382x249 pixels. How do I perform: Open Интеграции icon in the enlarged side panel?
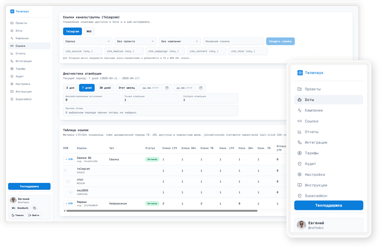300,142
